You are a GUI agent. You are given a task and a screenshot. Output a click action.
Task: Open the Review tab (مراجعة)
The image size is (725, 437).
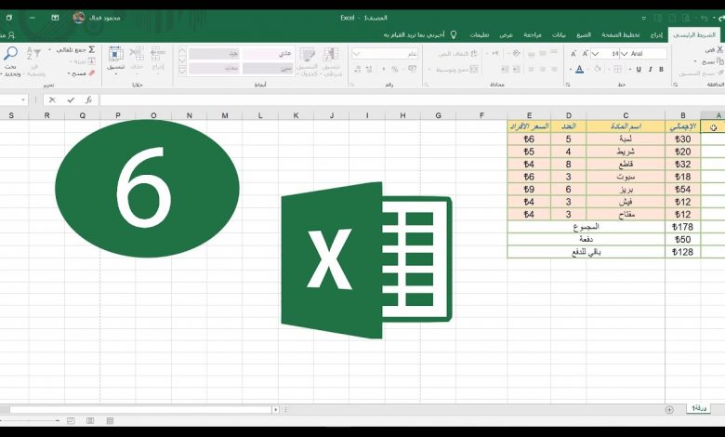(533, 34)
